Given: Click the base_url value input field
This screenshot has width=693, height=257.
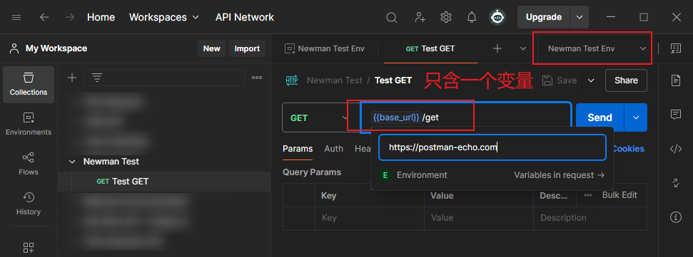Looking at the screenshot, I should click(492, 147).
